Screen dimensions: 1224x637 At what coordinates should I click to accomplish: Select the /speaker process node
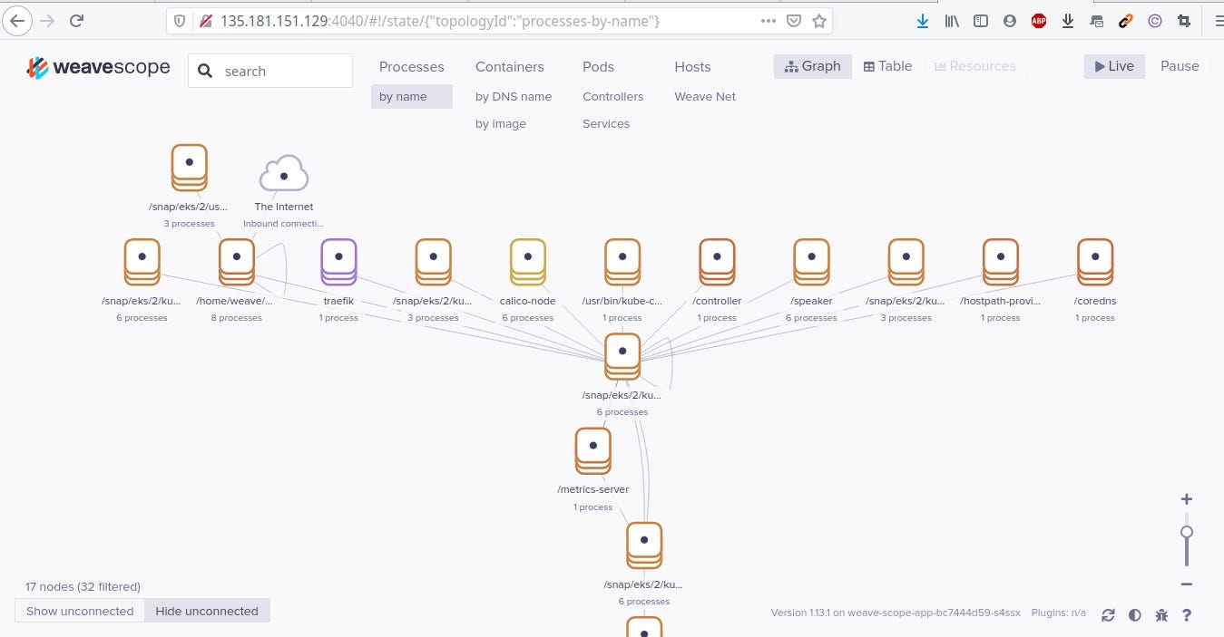811,262
